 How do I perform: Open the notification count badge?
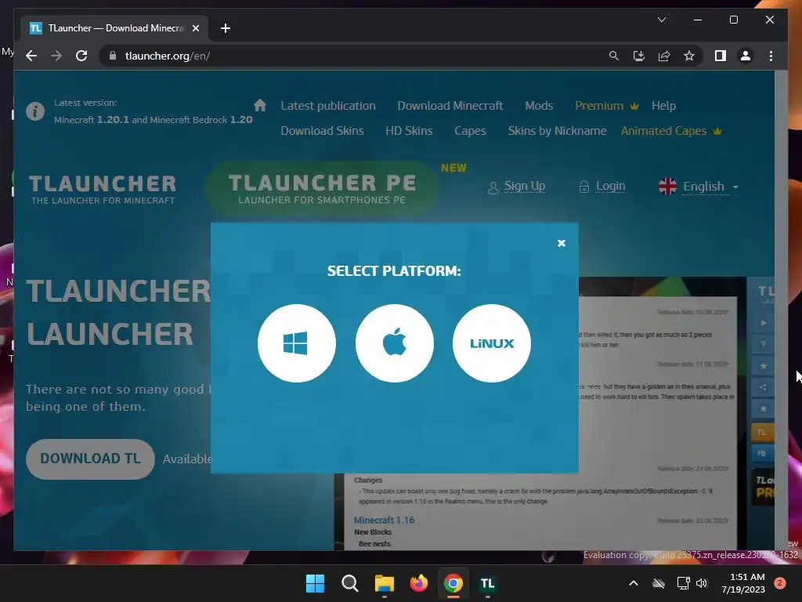tap(780, 583)
